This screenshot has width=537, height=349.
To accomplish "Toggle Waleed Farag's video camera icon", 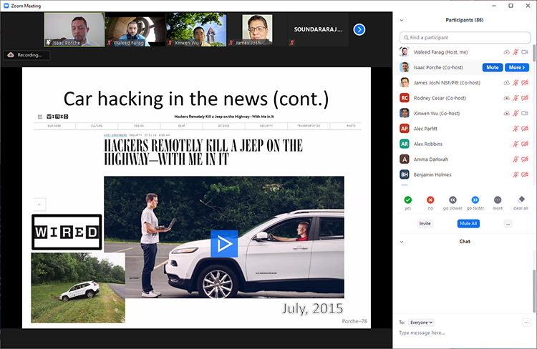I will (x=525, y=52).
